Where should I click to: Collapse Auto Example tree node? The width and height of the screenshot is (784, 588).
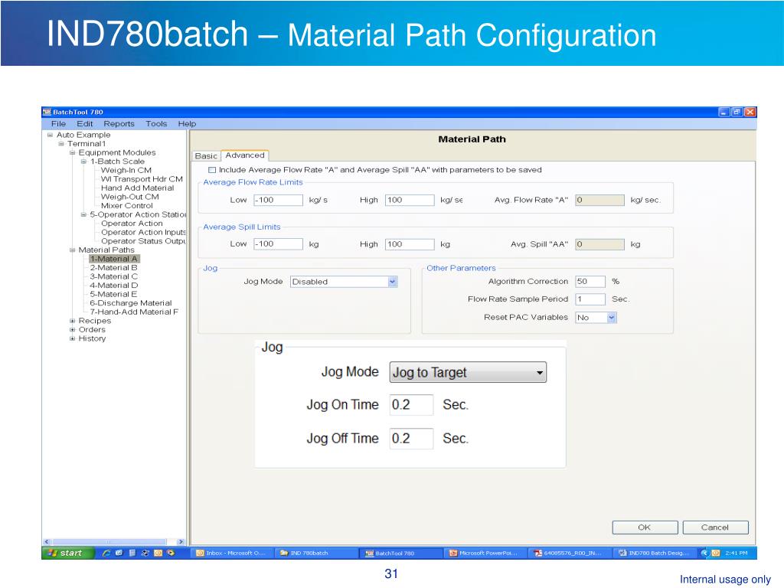[50, 135]
